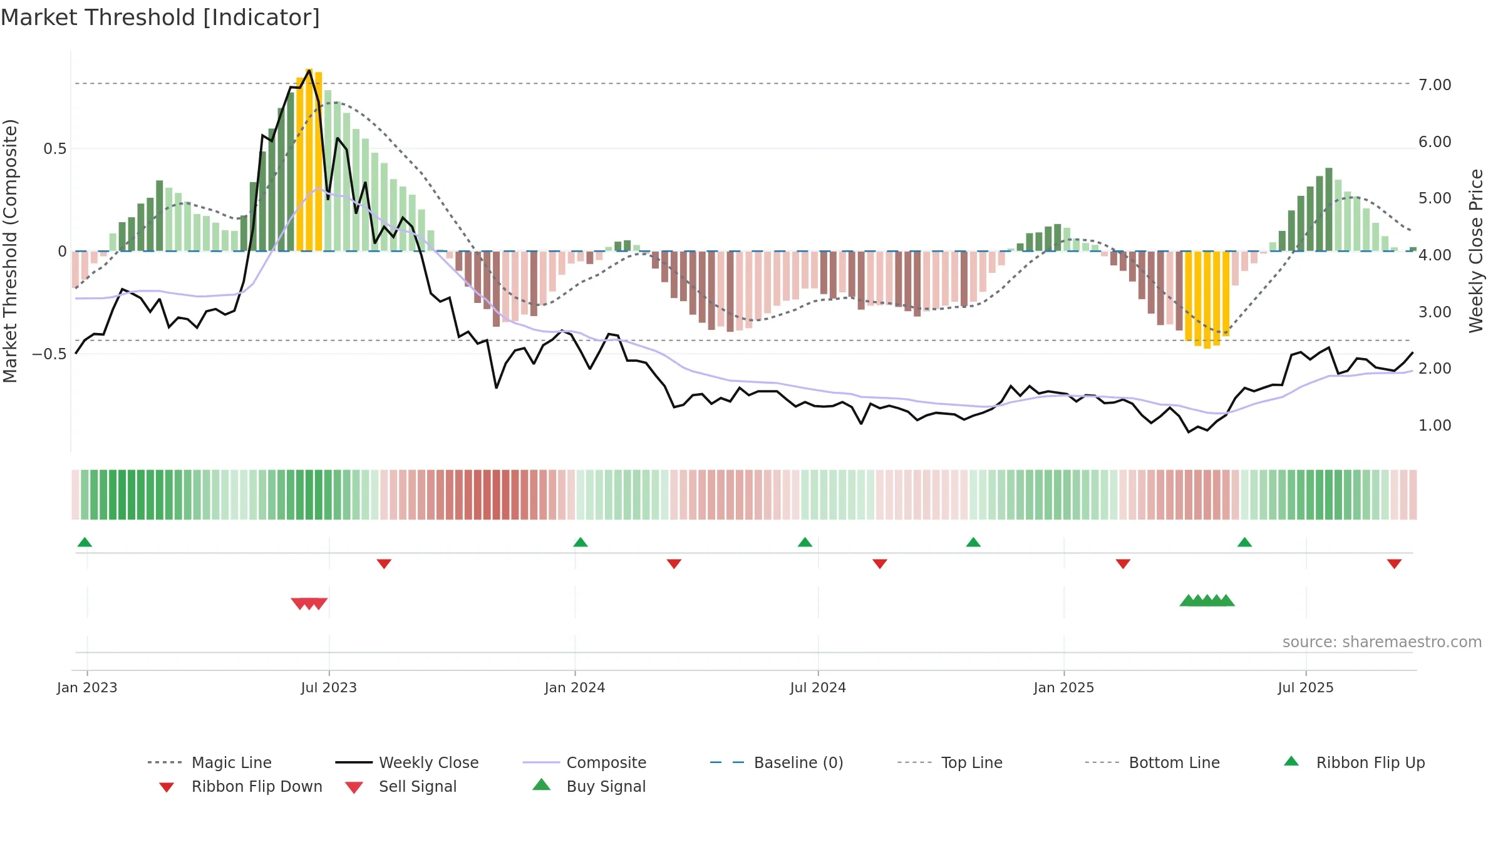Image resolution: width=1503 pixels, height=845 pixels.
Task: Toggle the Magic Line legend entry
Action: [210, 762]
